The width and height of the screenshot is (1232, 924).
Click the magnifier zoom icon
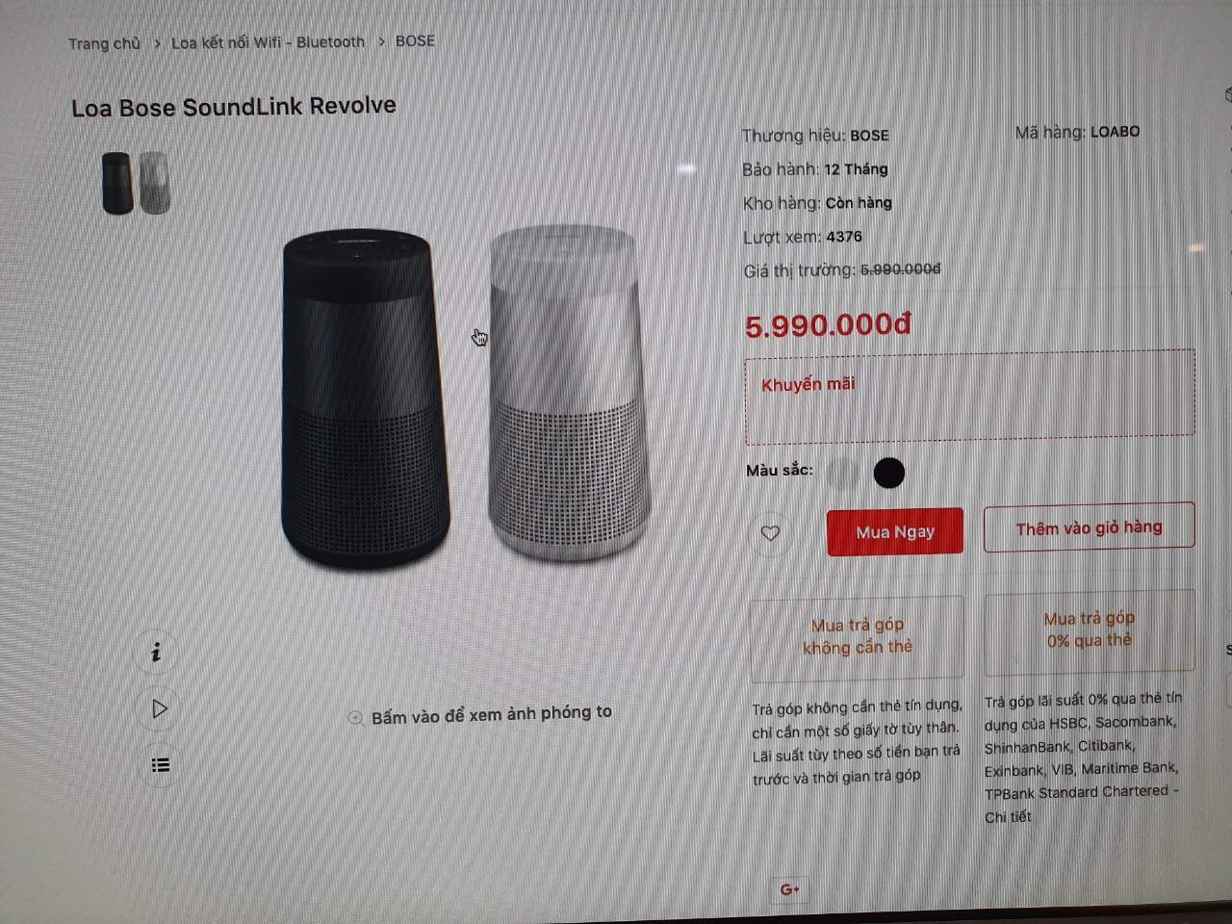[355, 717]
